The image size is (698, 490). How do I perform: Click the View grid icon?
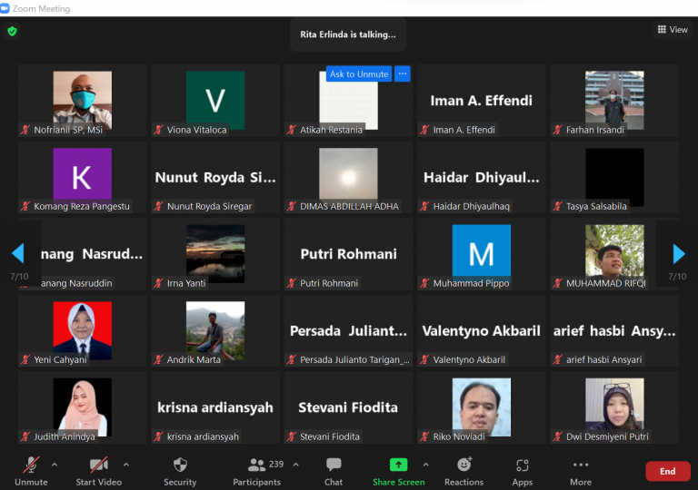[662, 29]
